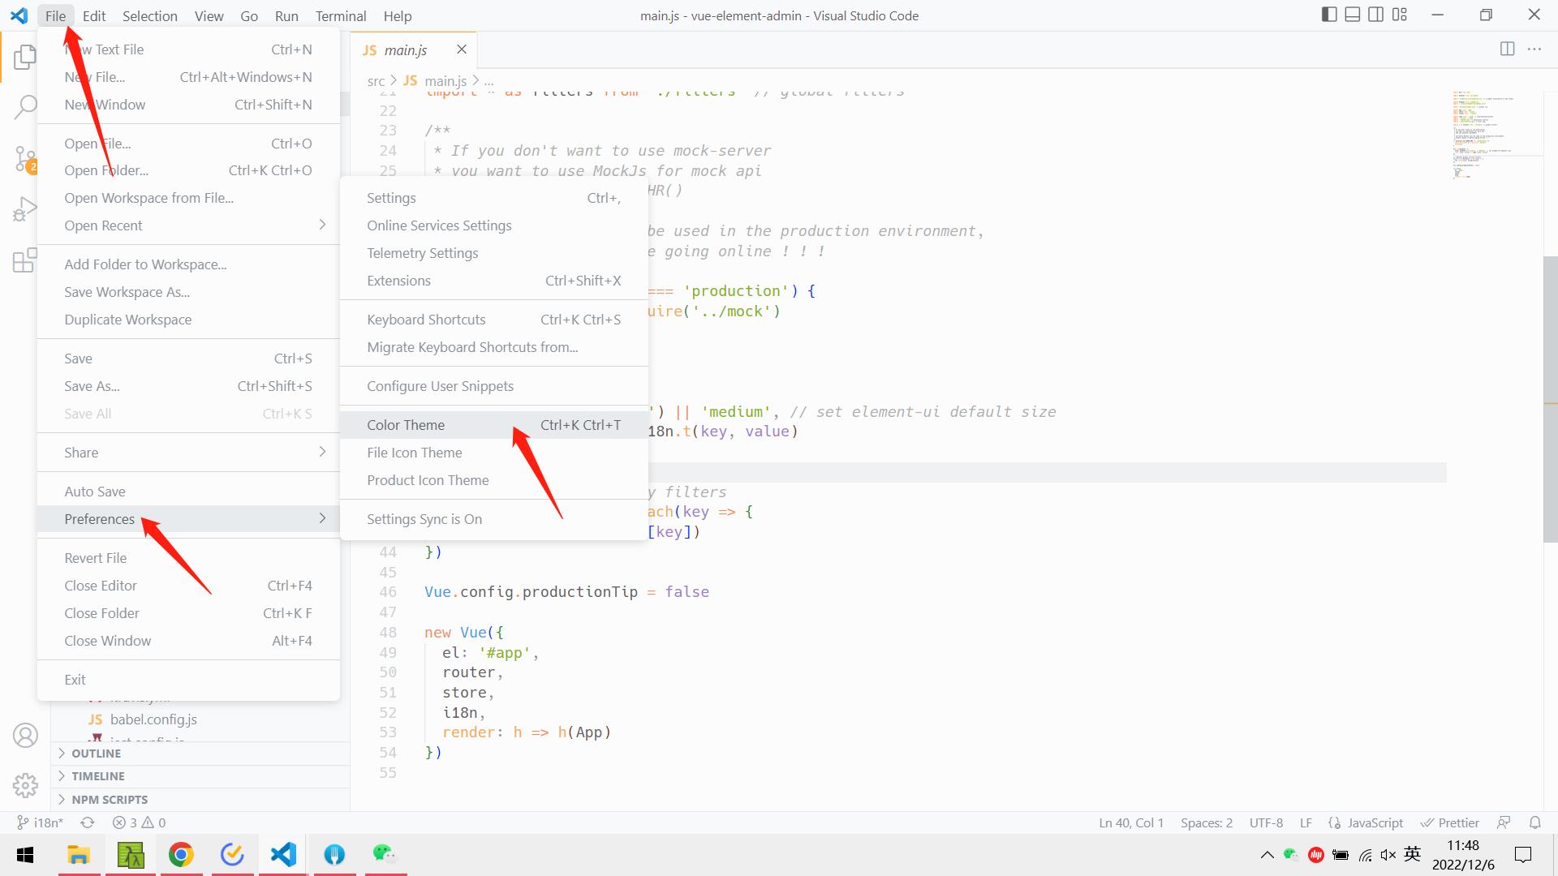
Task: Click the JavaScript language mode in status bar
Action: [1374, 822]
